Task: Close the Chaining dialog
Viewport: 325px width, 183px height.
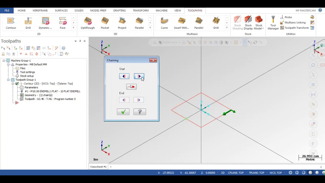Action: click(x=153, y=60)
